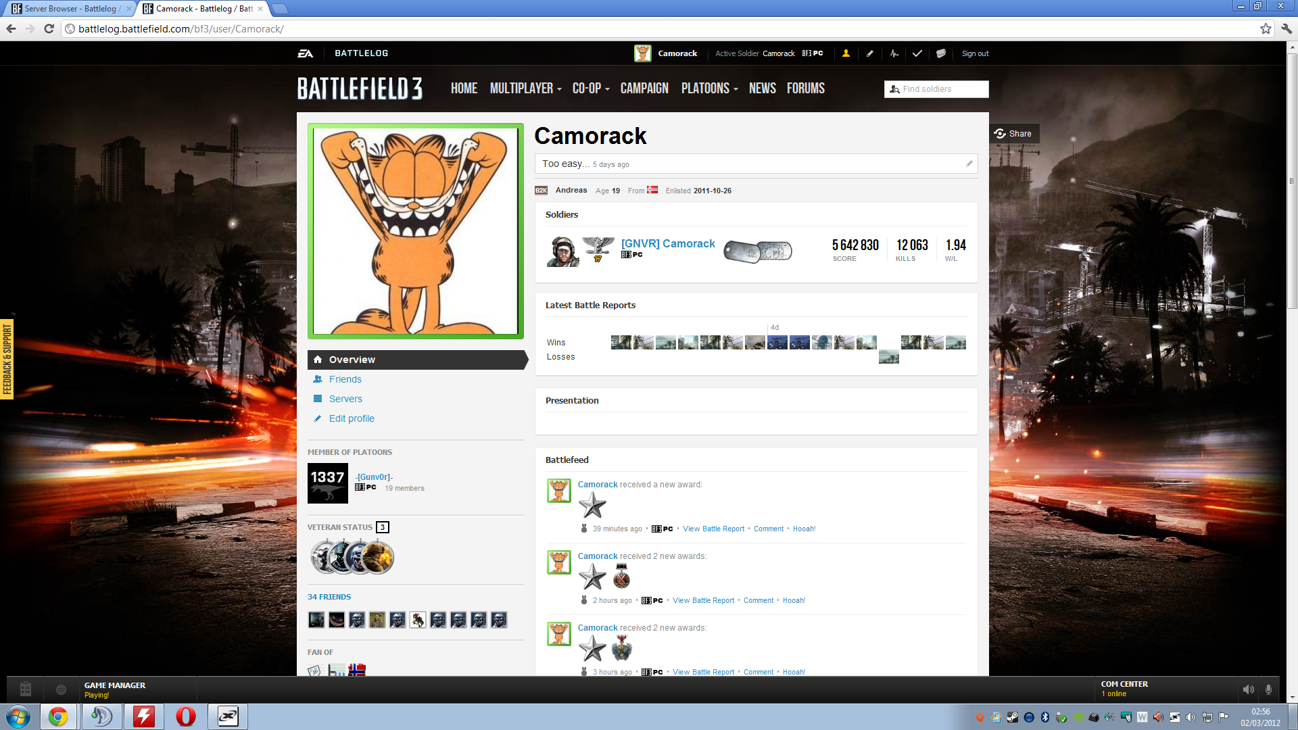The height and width of the screenshot is (730, 1298).
Task: Open the -[Gunv0r]- platoon link
Action: click(x=374, y=477)
